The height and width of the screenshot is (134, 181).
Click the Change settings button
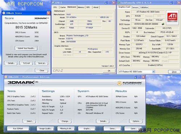coord(65,121)
